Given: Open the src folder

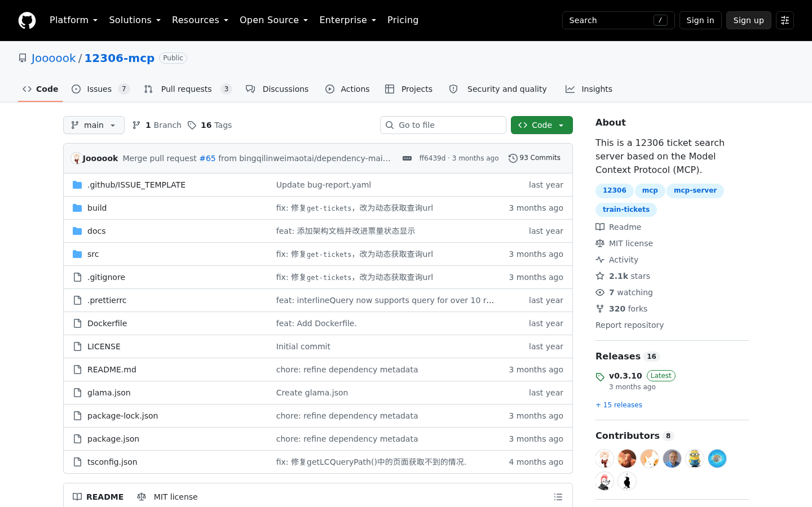Looking at the screenshot, I should click(93, 254).
